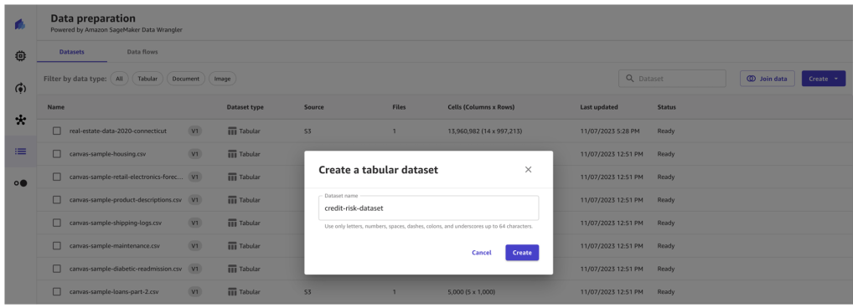Click the Dataset search box
858x308 pixels.
673,79
